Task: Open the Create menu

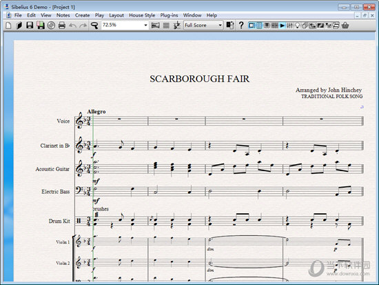Action: click(x=82, y=15)
